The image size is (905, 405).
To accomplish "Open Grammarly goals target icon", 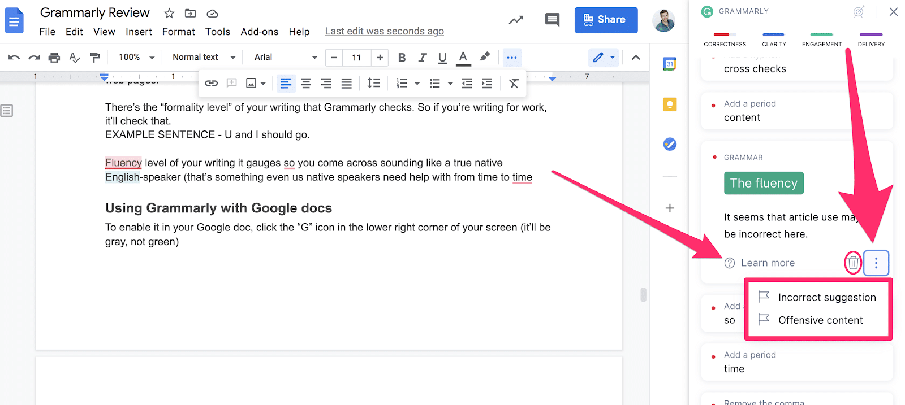I will (x=859, y=12).
